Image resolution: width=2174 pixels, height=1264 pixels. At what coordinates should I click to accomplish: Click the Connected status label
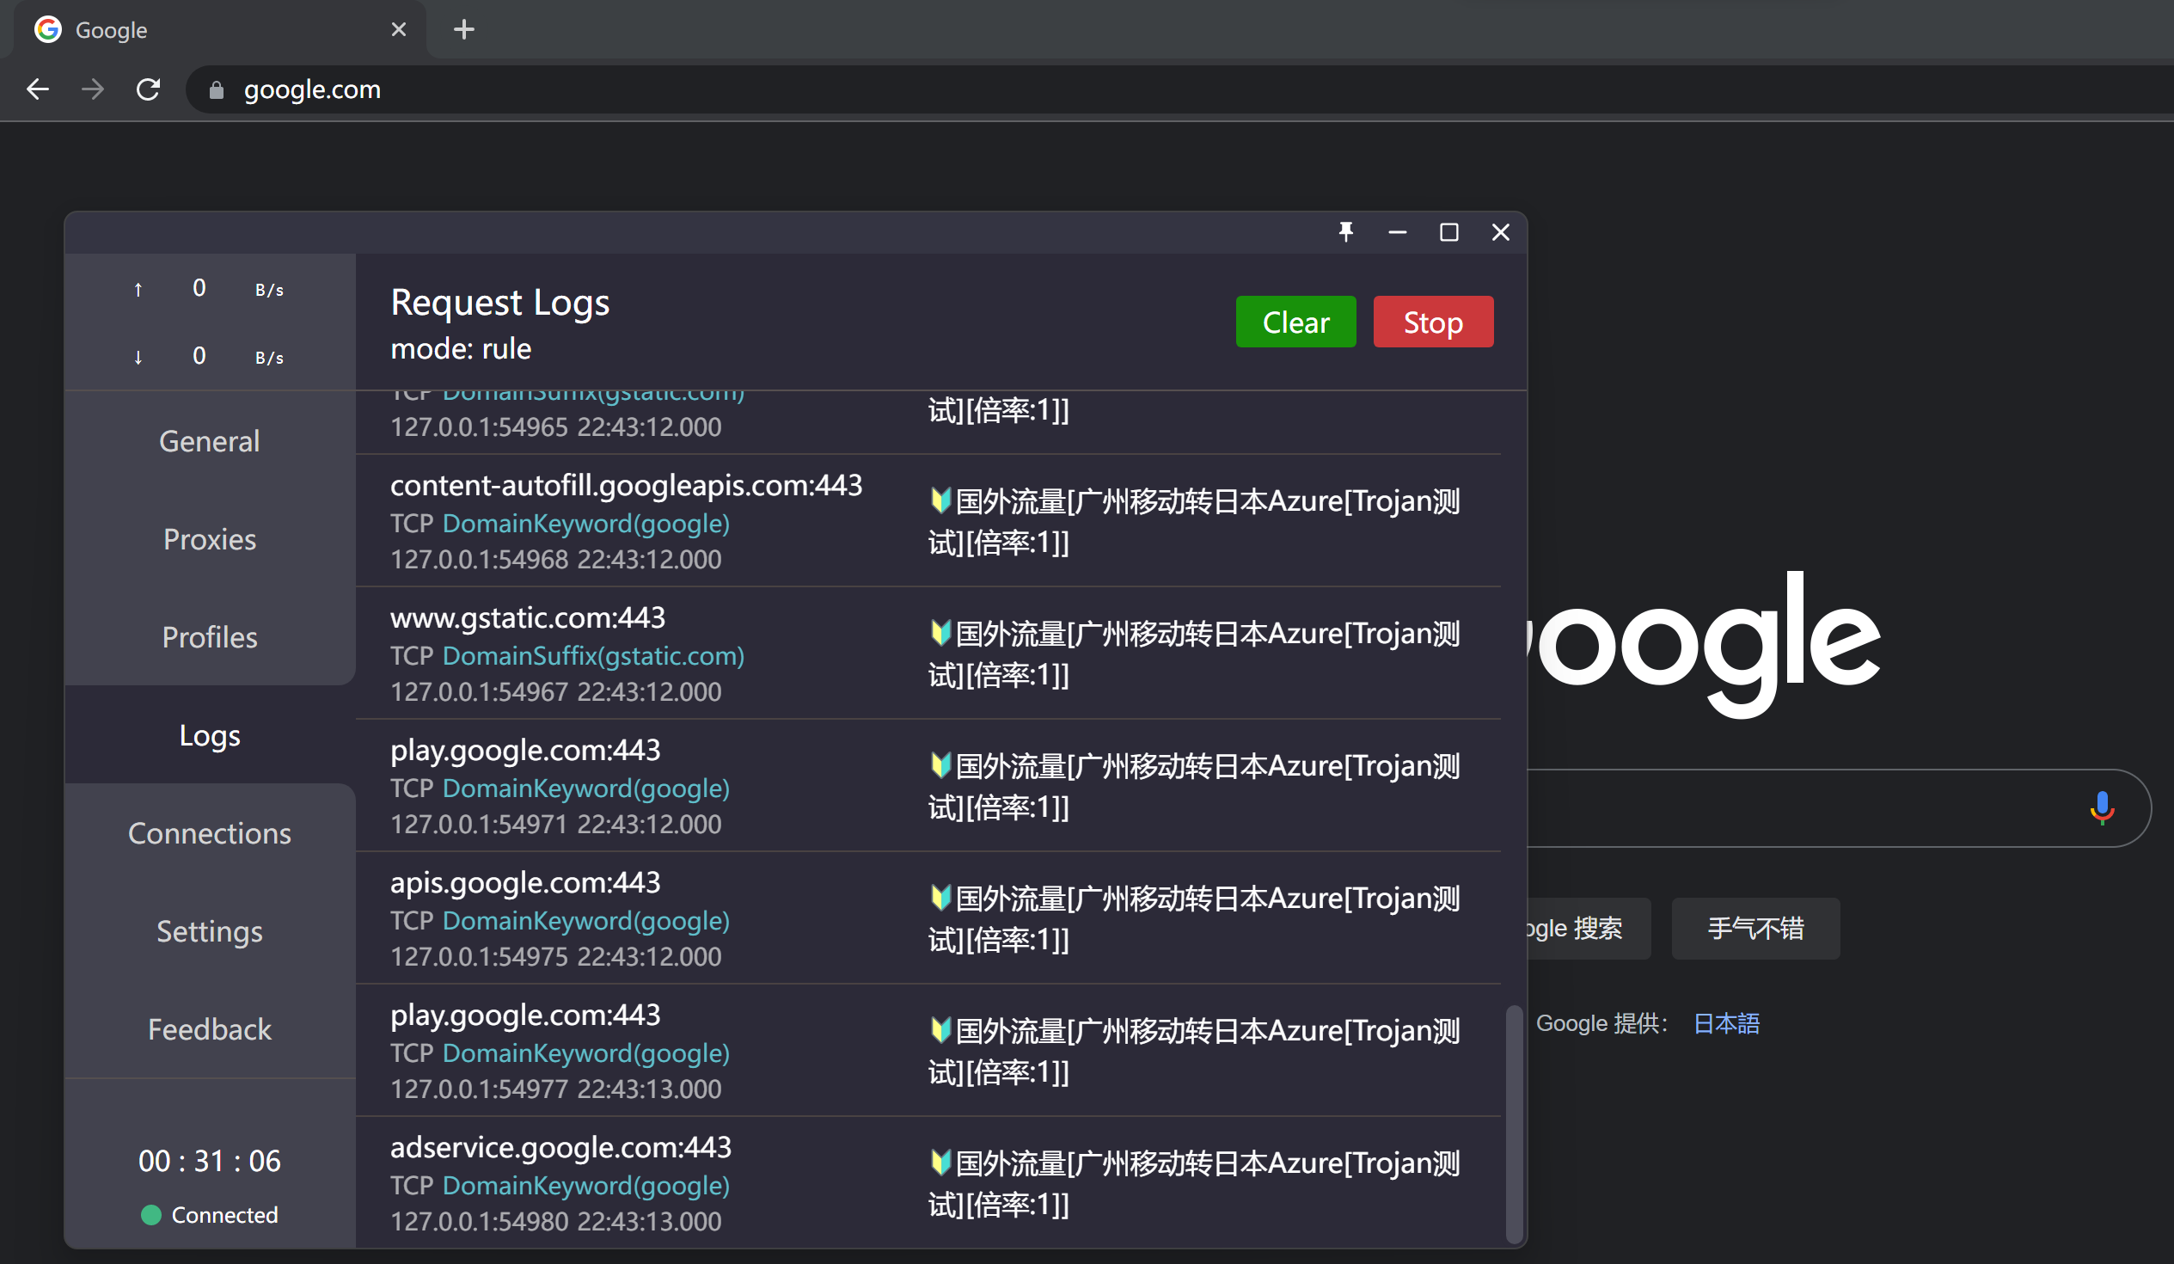tap(224, 1215)
